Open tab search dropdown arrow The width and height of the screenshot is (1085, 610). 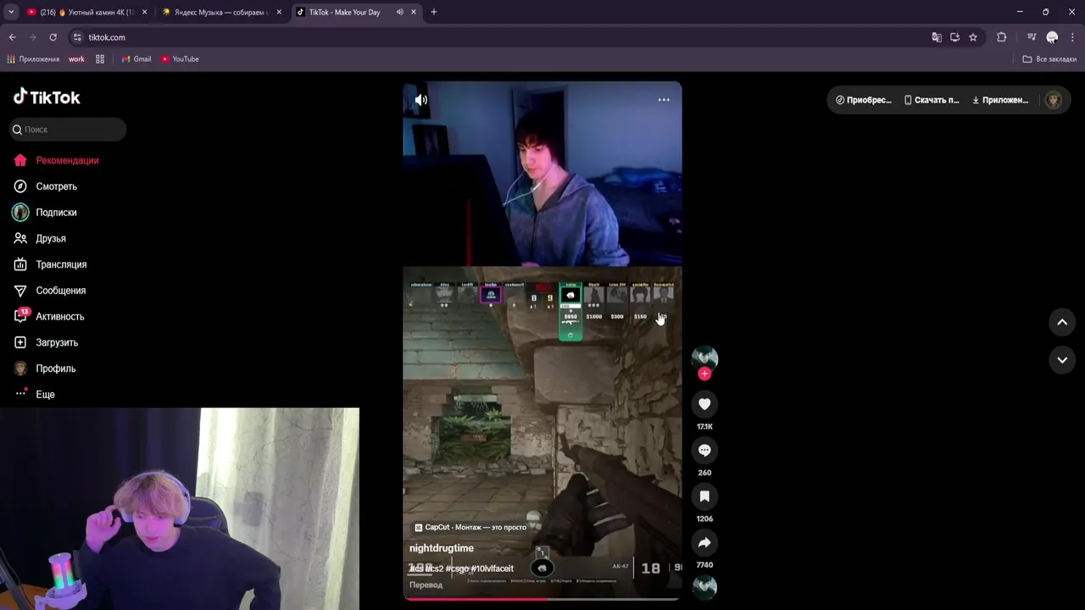(11, 12)
